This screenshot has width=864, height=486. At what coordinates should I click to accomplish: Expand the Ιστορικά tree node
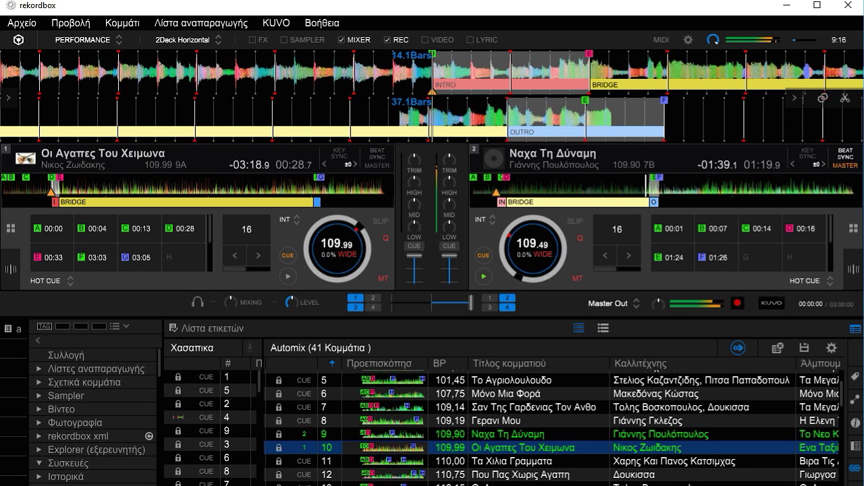coord(38,477)
